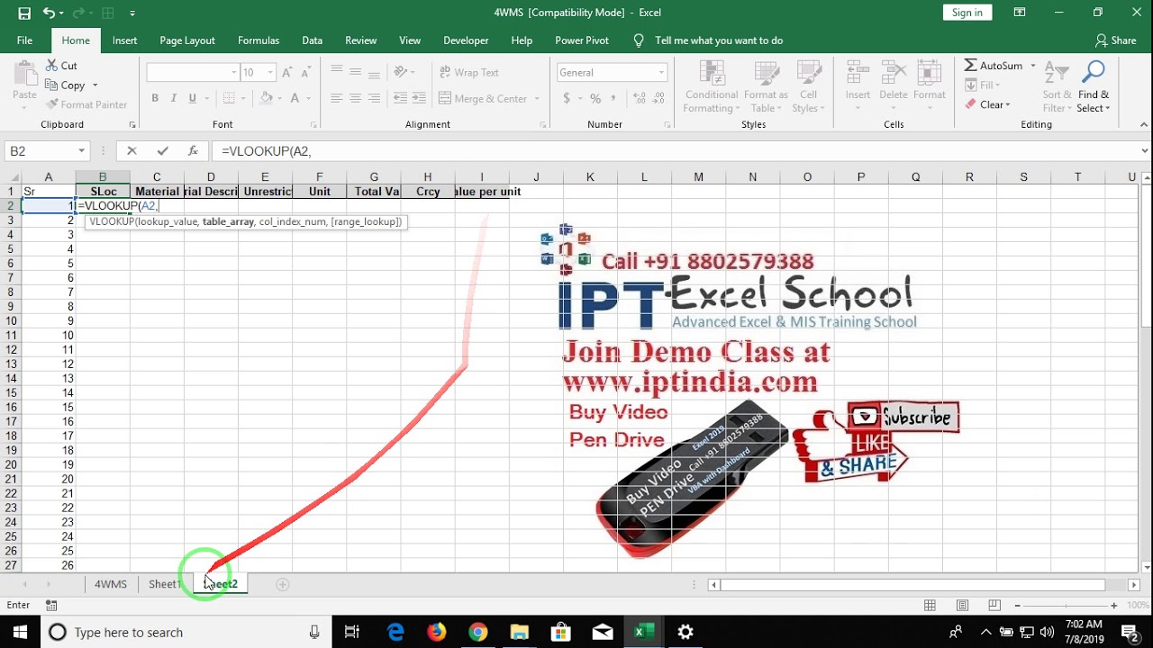Click the Undo arrow in title bar
Viewport: 1153px width, 648px height.
[49, 13]
